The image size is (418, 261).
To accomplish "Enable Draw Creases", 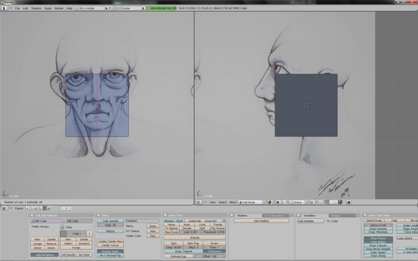I will (x=378, y=245).
